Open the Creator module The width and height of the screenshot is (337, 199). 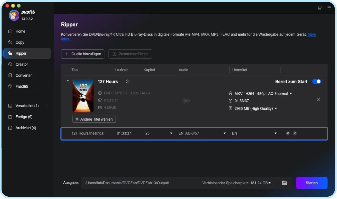pos(27,64)
